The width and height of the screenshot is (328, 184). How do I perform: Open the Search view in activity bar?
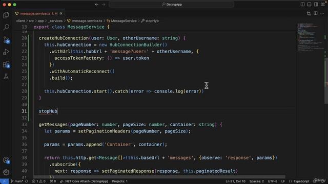6,27
